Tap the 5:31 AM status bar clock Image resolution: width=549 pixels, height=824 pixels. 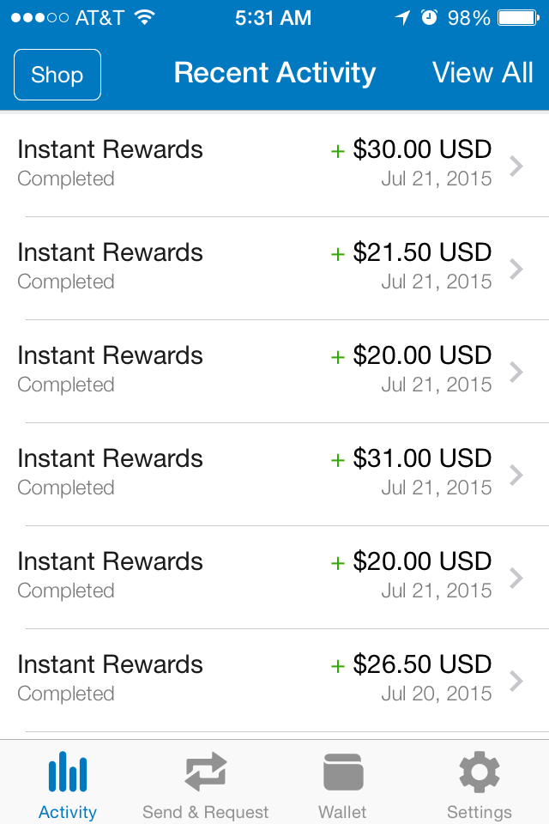pyautogui.click(x=273, y=18)
